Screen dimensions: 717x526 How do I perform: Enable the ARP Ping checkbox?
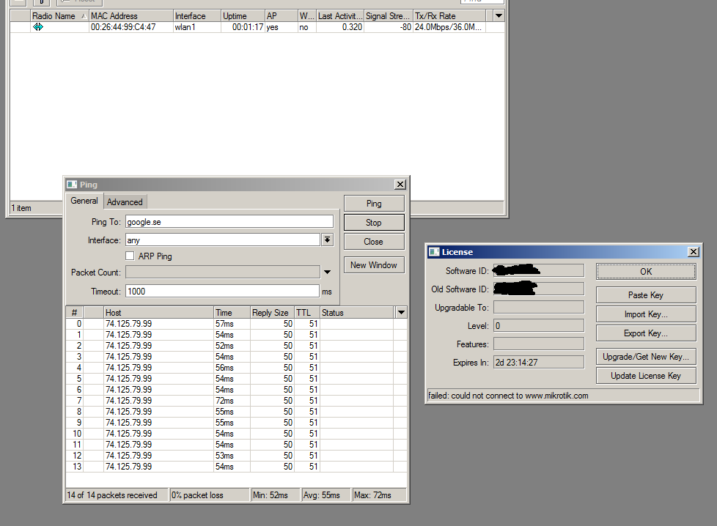point(130,256)
